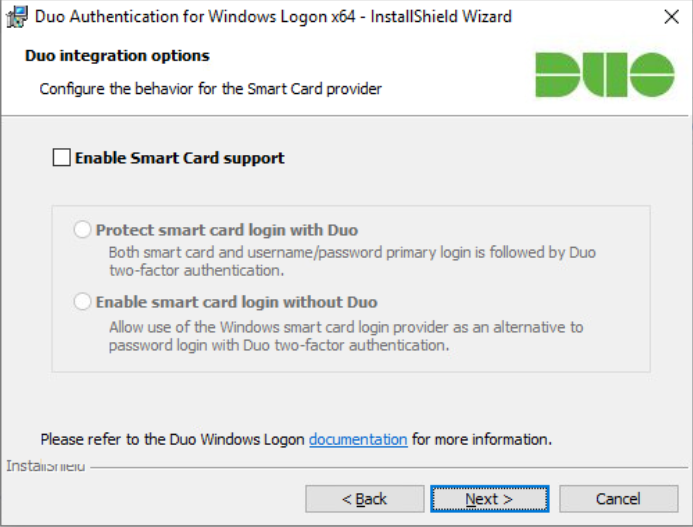Click the window title text in the title bar
The height and width of the screenshot is (527, 693).
pos(273,17)
